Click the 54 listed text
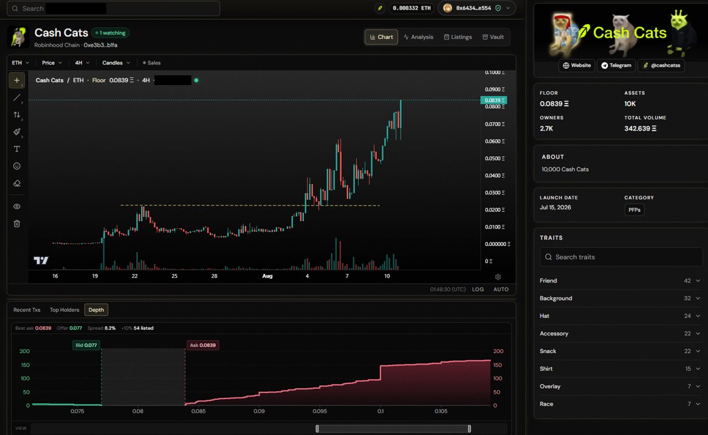 point(143,328)
